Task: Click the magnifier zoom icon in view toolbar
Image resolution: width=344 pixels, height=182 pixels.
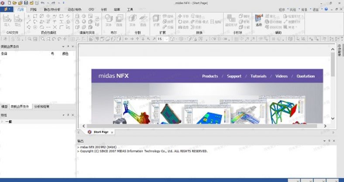Action: click(x=43, y=39)
